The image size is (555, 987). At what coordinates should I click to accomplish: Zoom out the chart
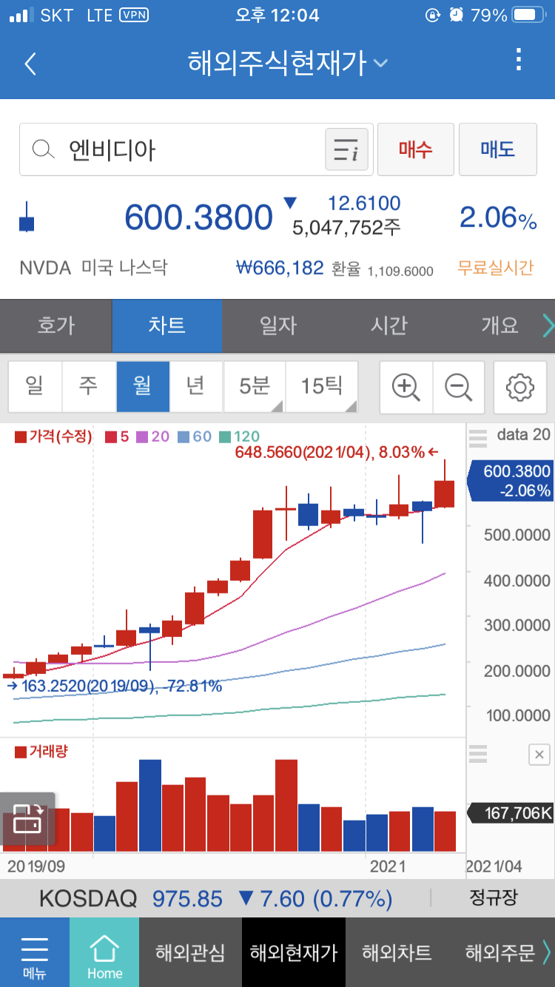[x=459, y=387]
